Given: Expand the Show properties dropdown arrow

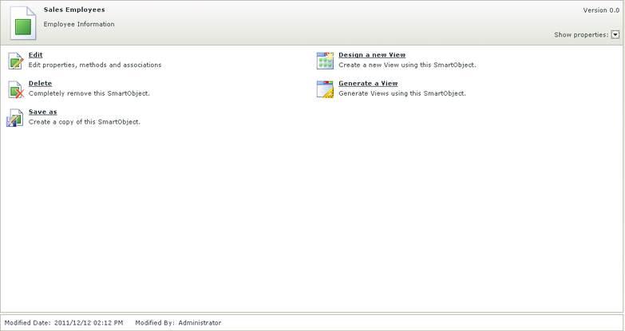Looking at the screenshot, I should click(615, 34).
